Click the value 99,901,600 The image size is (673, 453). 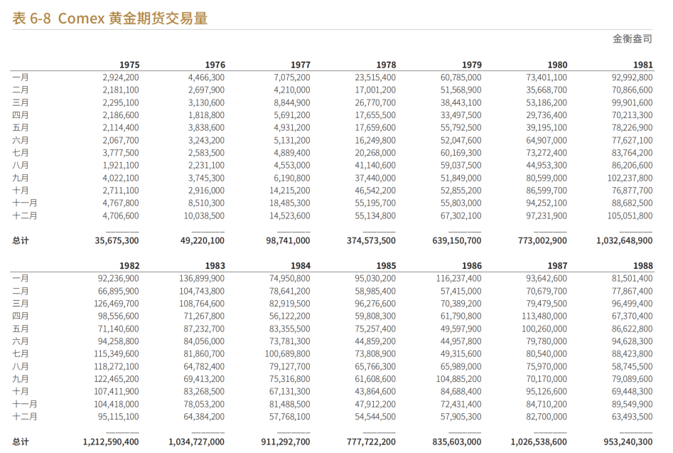click(632, 102)
